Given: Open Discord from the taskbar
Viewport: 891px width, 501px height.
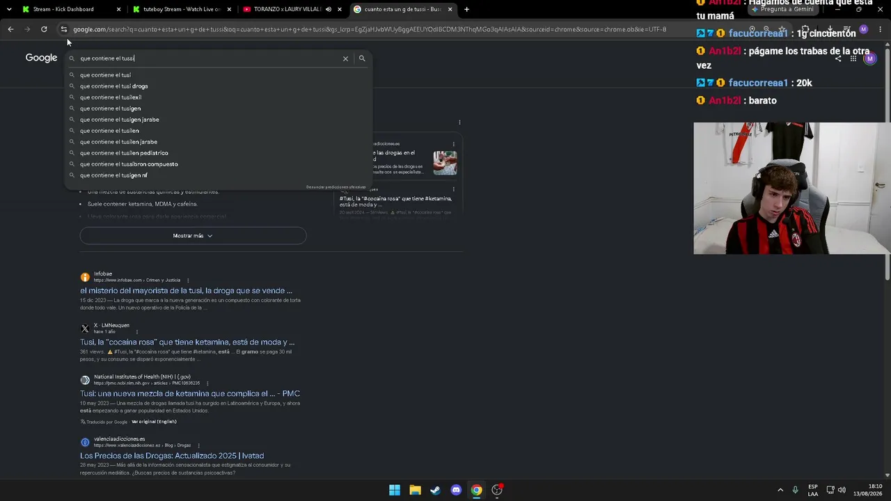Looking at the screenshot, I should pos(456,490).
